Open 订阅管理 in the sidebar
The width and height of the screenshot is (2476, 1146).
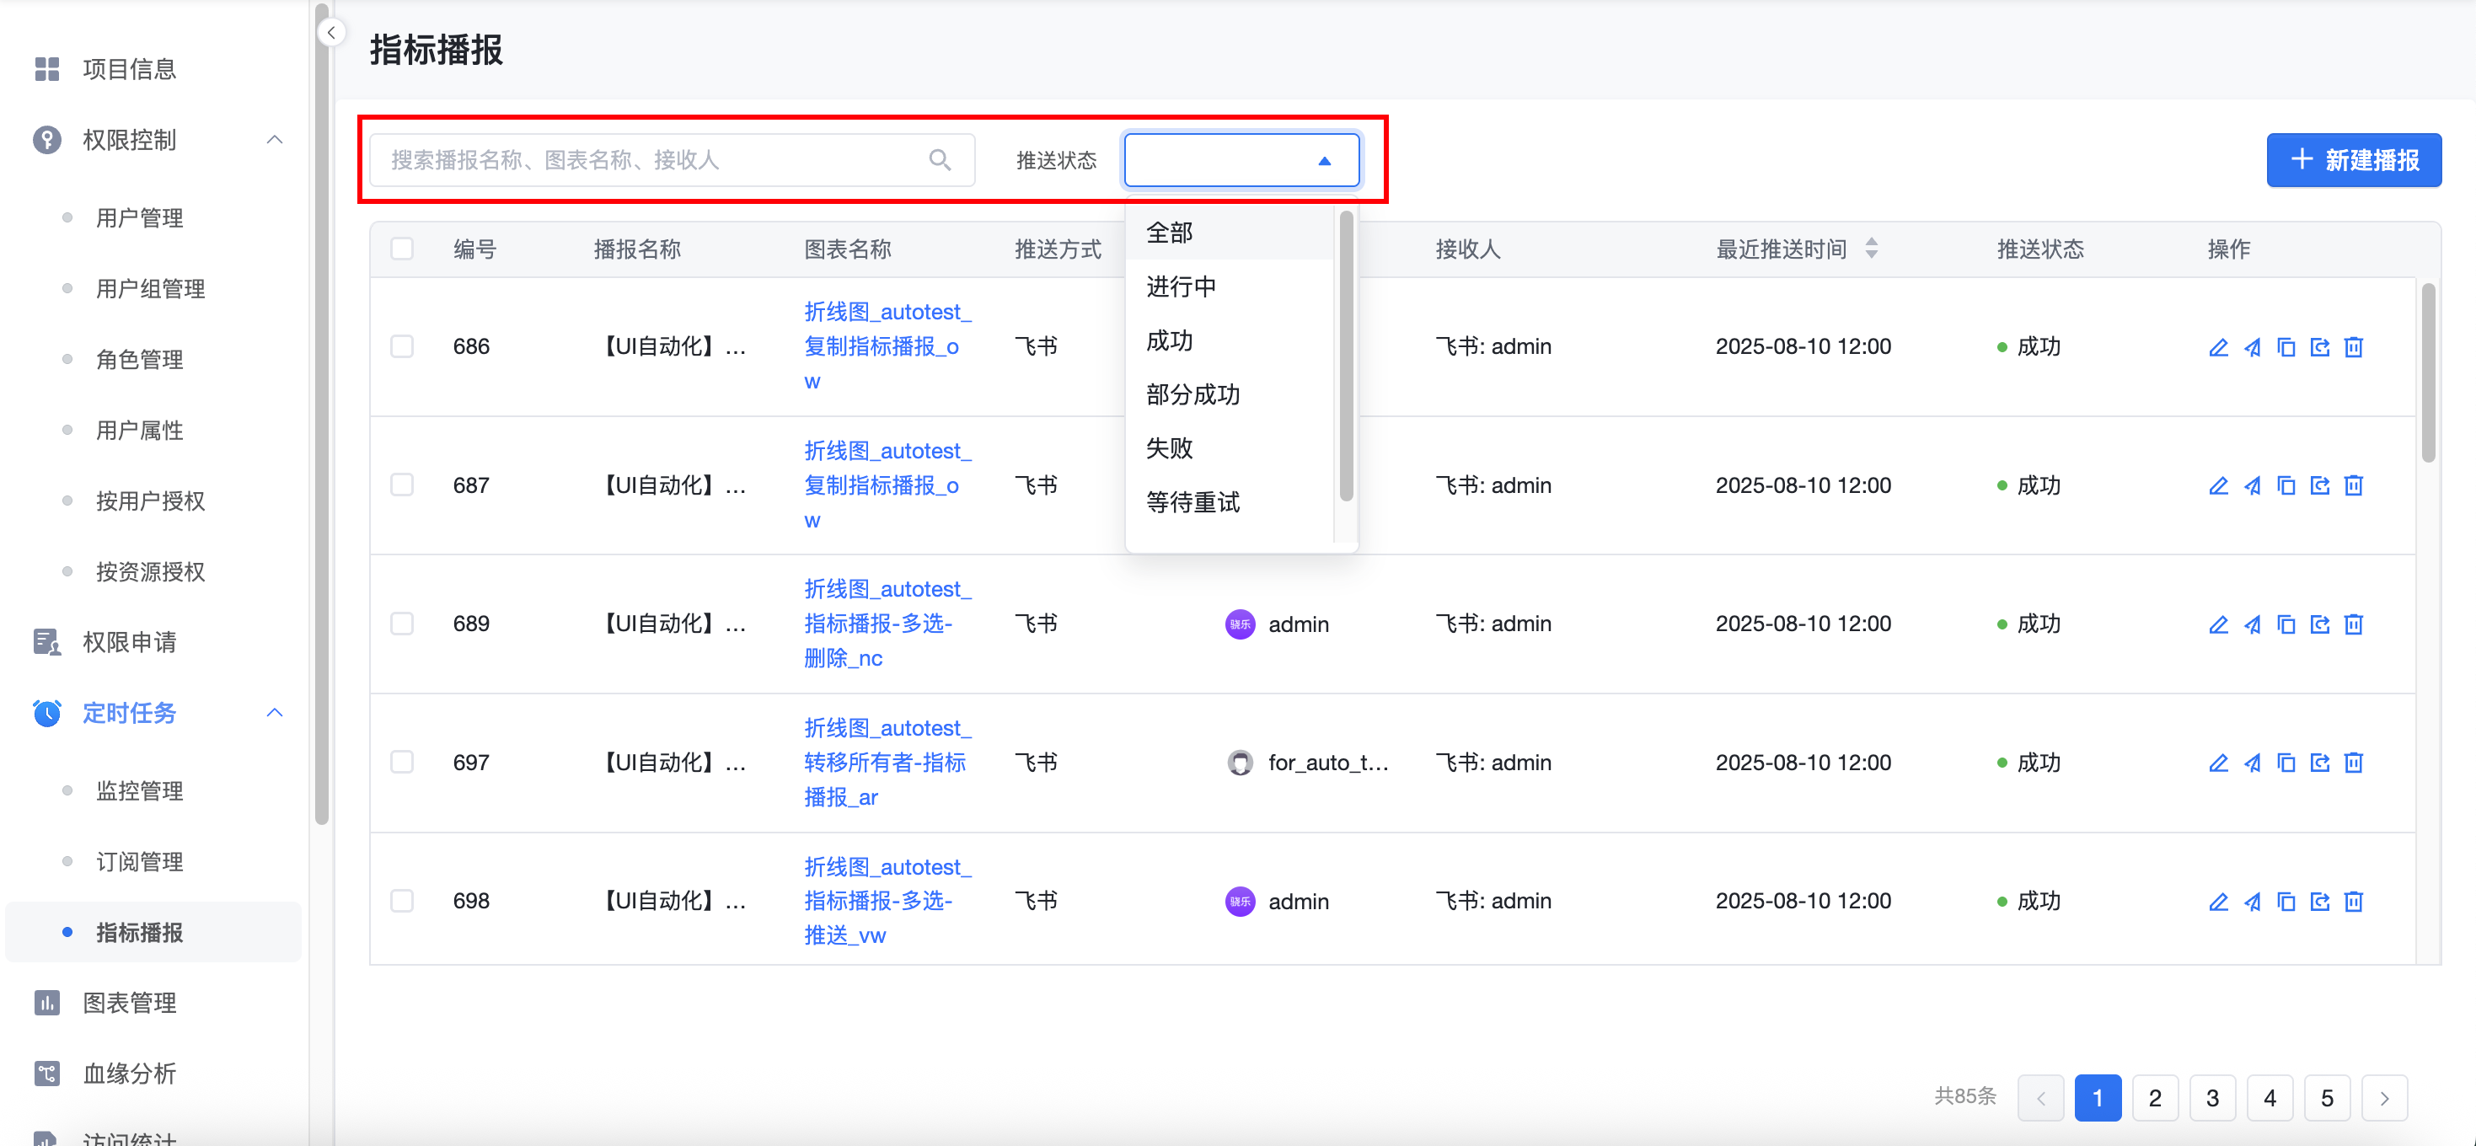click(x=139, y=861)
